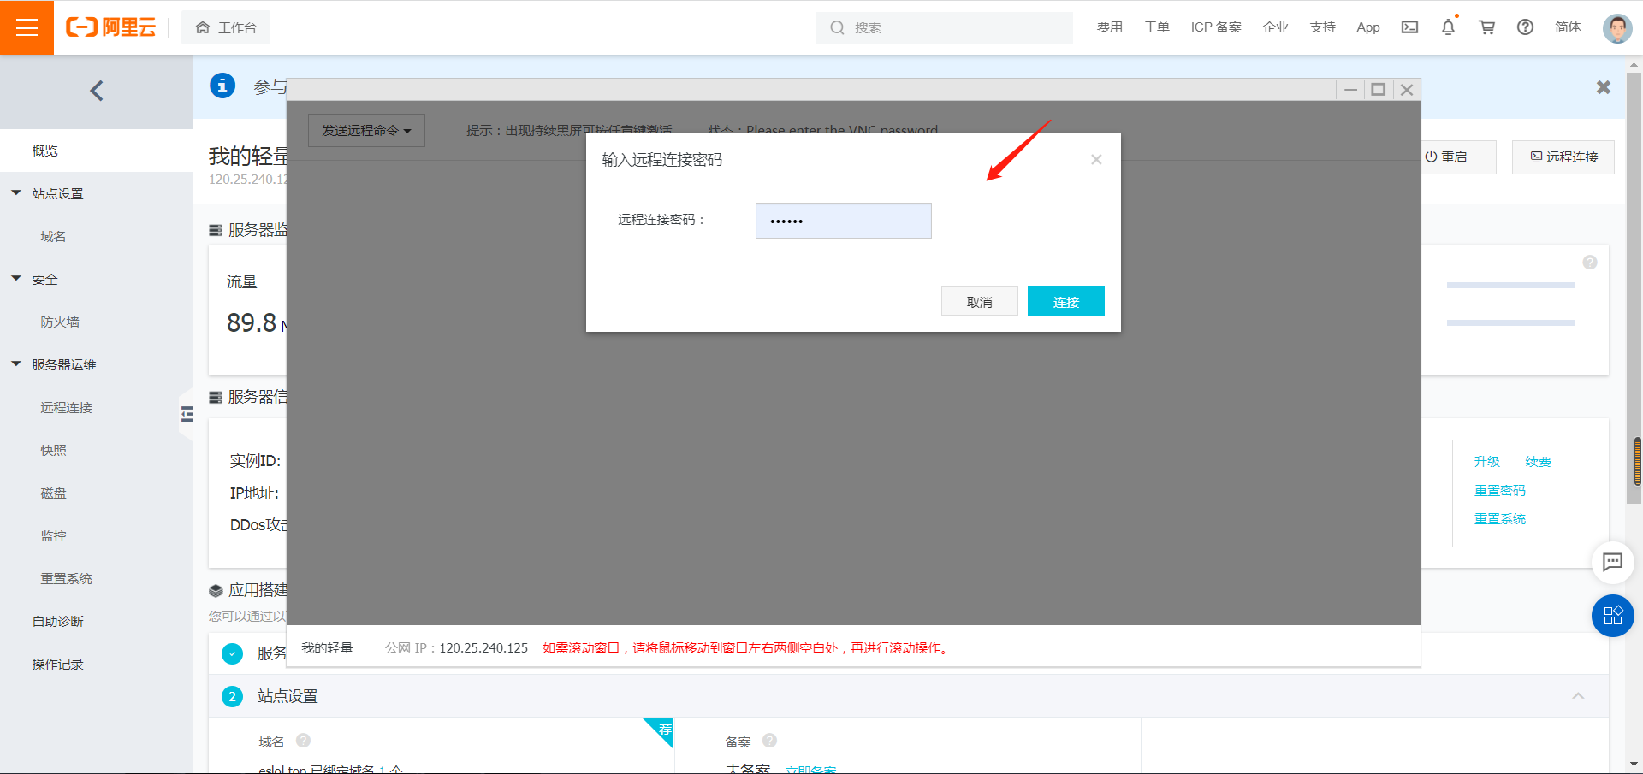Select 磁盘 in the sidebar
Screen dimensions: 1643x774
tap(53, 493)
